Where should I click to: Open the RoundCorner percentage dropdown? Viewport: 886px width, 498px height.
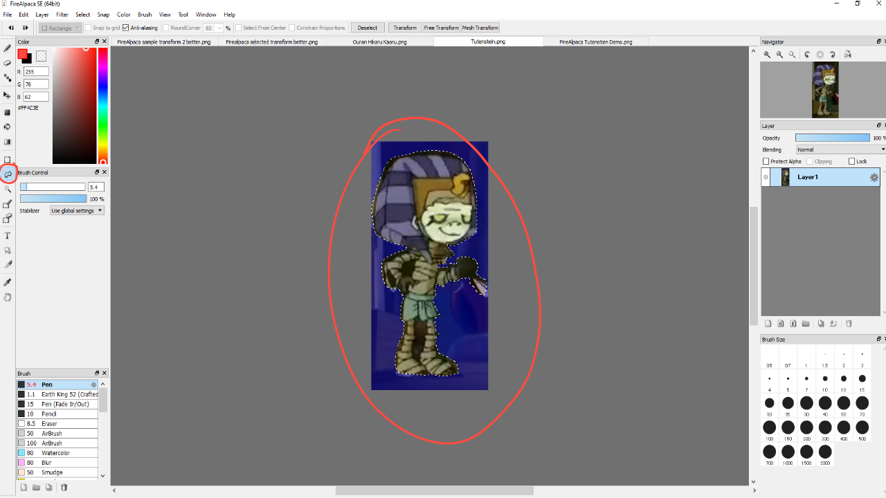pyautogui.click(x=213, y=28)
